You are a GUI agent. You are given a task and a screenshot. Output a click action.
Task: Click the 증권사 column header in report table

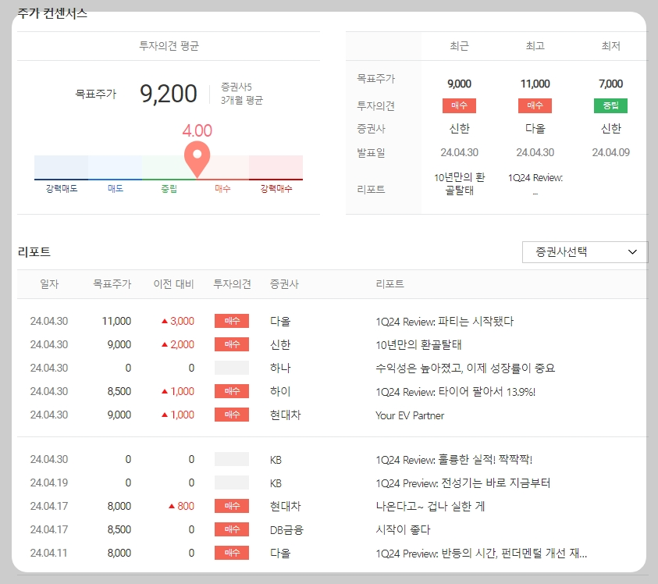pos(284,284)
